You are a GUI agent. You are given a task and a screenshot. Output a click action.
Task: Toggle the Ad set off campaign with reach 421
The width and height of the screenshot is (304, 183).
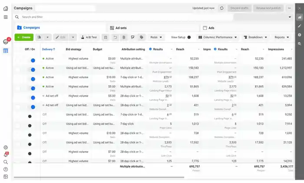[33, 107]
